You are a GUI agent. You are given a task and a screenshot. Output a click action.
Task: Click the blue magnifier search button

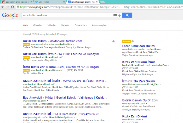[x=127, y=15]
